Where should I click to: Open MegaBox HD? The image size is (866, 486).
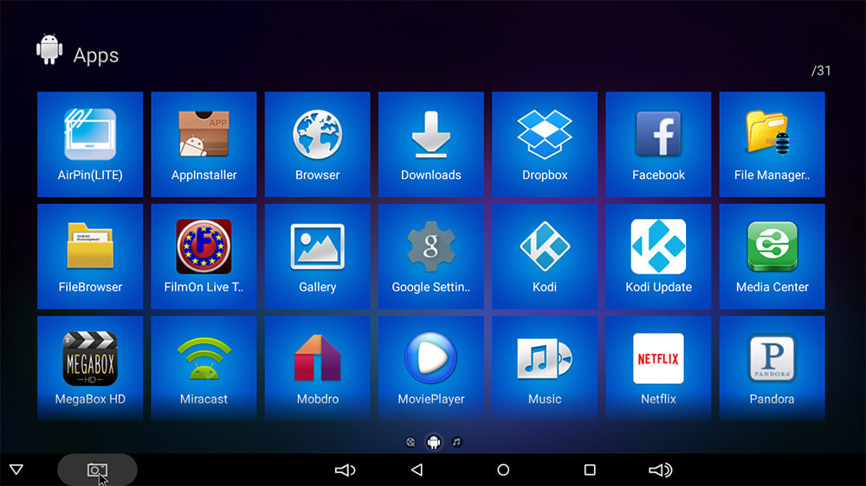(90, 368)
